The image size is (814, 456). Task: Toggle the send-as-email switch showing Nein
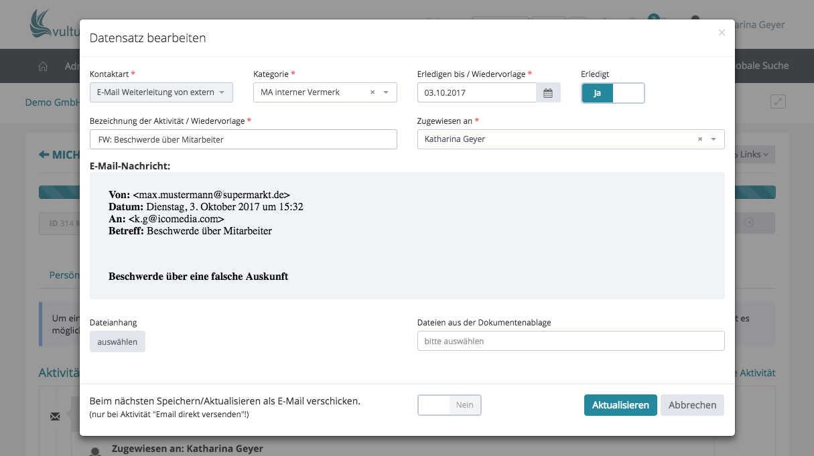pos(449,405)
